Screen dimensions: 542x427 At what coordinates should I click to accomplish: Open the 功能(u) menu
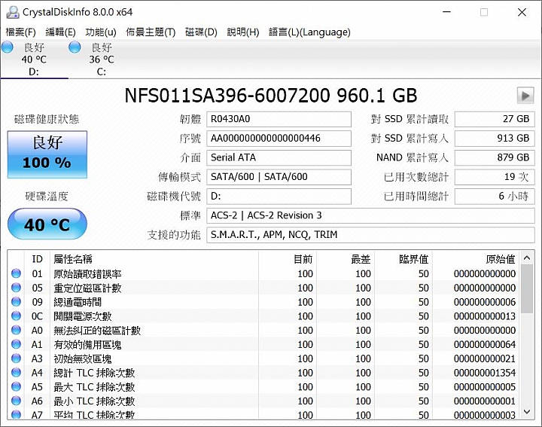point(101,32)
